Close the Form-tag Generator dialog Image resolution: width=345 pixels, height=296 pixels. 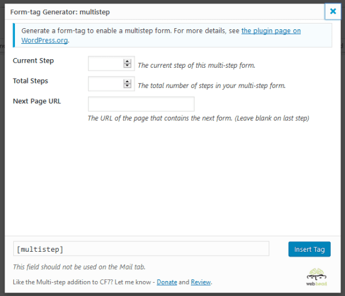pos(332,11)
